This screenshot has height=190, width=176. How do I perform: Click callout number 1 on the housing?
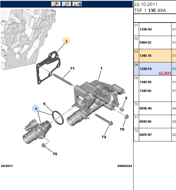tap(101, 68)
